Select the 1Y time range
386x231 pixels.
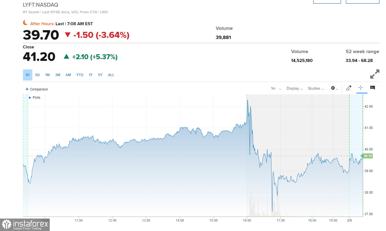(x=91, y=75)
